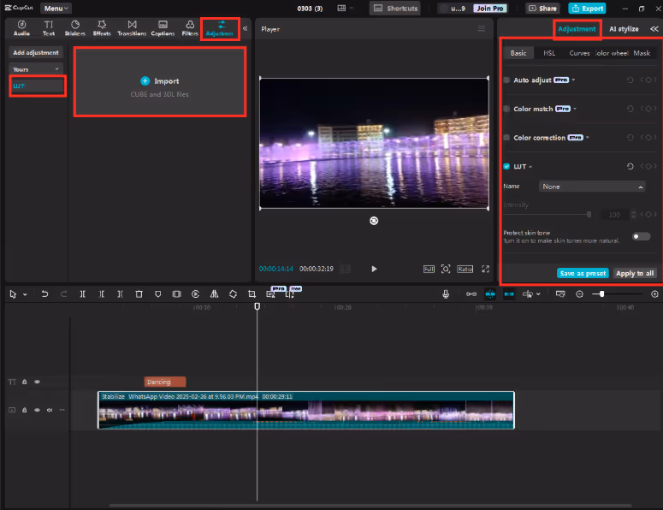The width and height of the screenshot is (663, 510).
Task: Expand the Auto adjust options arrow
Action: tap(573, 80)
